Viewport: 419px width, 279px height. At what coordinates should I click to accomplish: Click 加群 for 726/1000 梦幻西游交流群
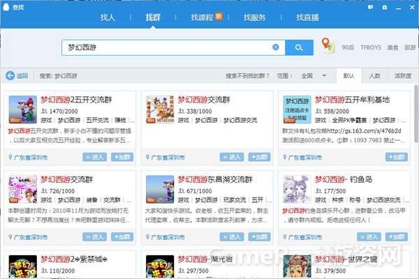122,237
